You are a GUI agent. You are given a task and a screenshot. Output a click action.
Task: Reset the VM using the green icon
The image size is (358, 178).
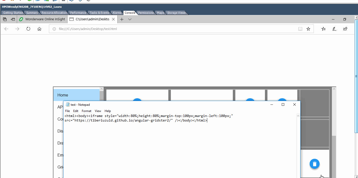[29, 1]
